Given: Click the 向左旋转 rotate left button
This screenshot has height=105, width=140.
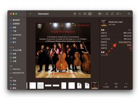Looking at the screenshot, I should [106, 85].
